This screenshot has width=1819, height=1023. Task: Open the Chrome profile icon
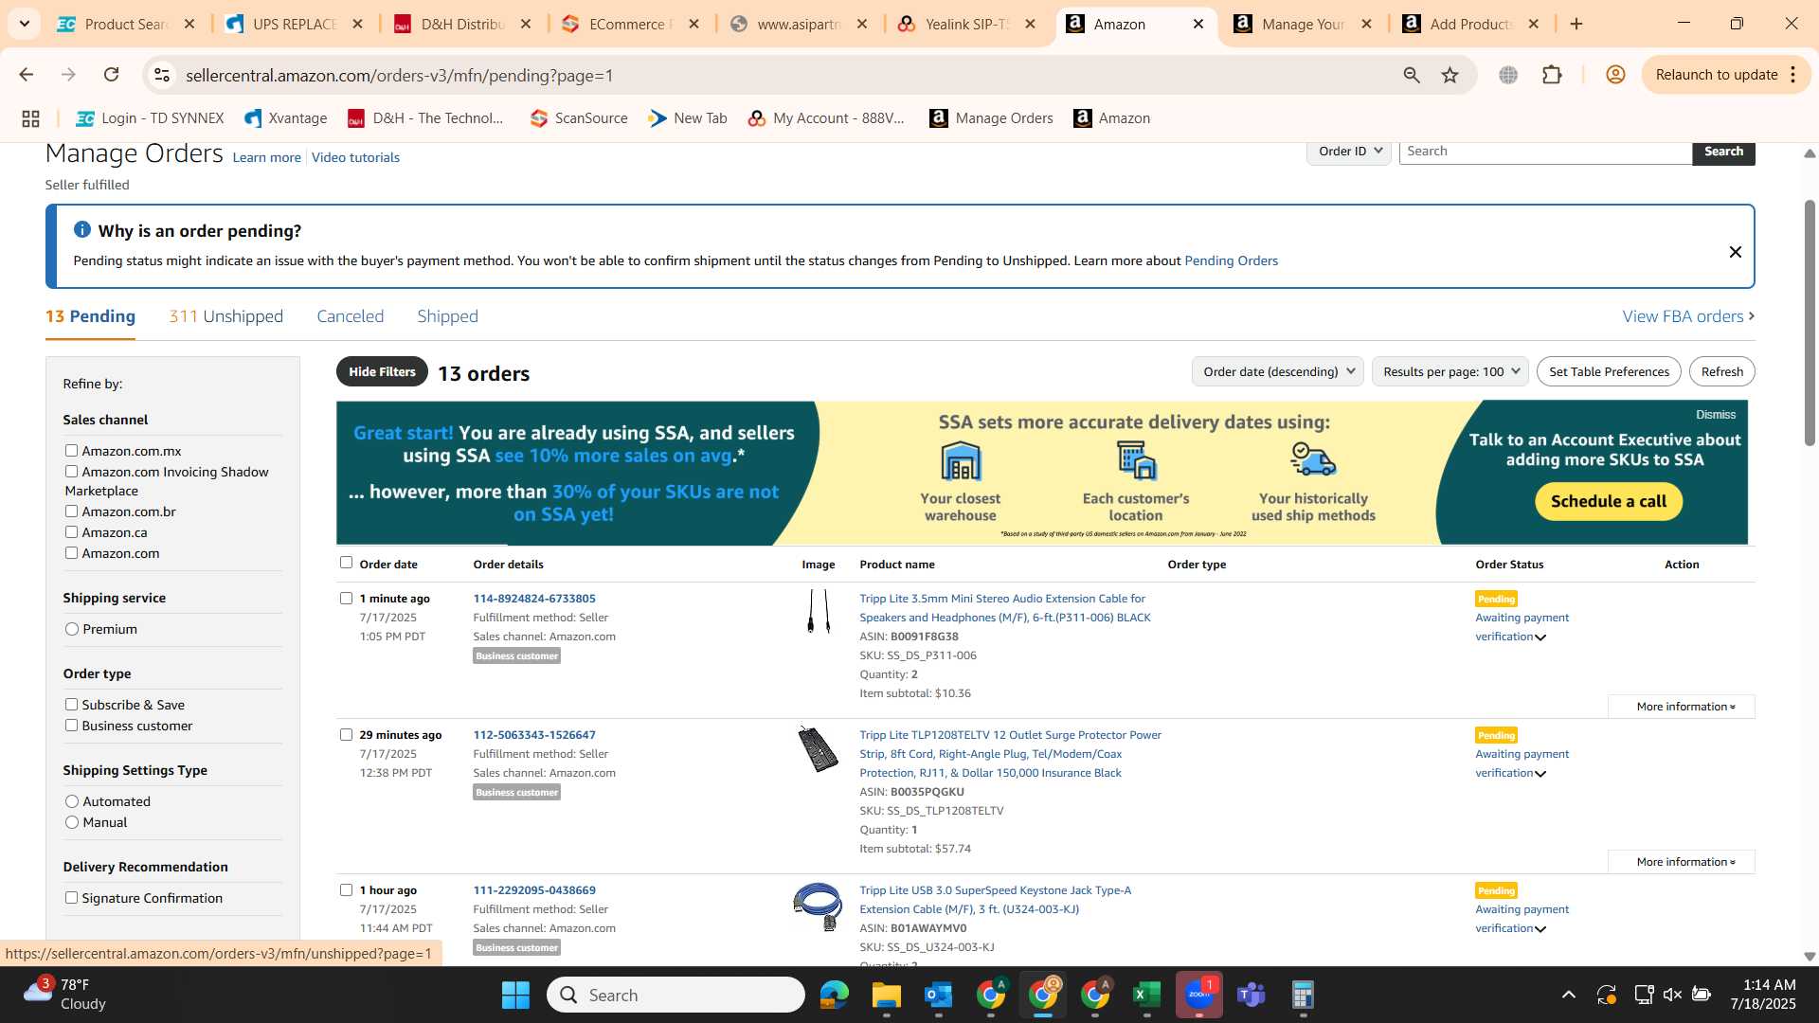(1615, 75)
